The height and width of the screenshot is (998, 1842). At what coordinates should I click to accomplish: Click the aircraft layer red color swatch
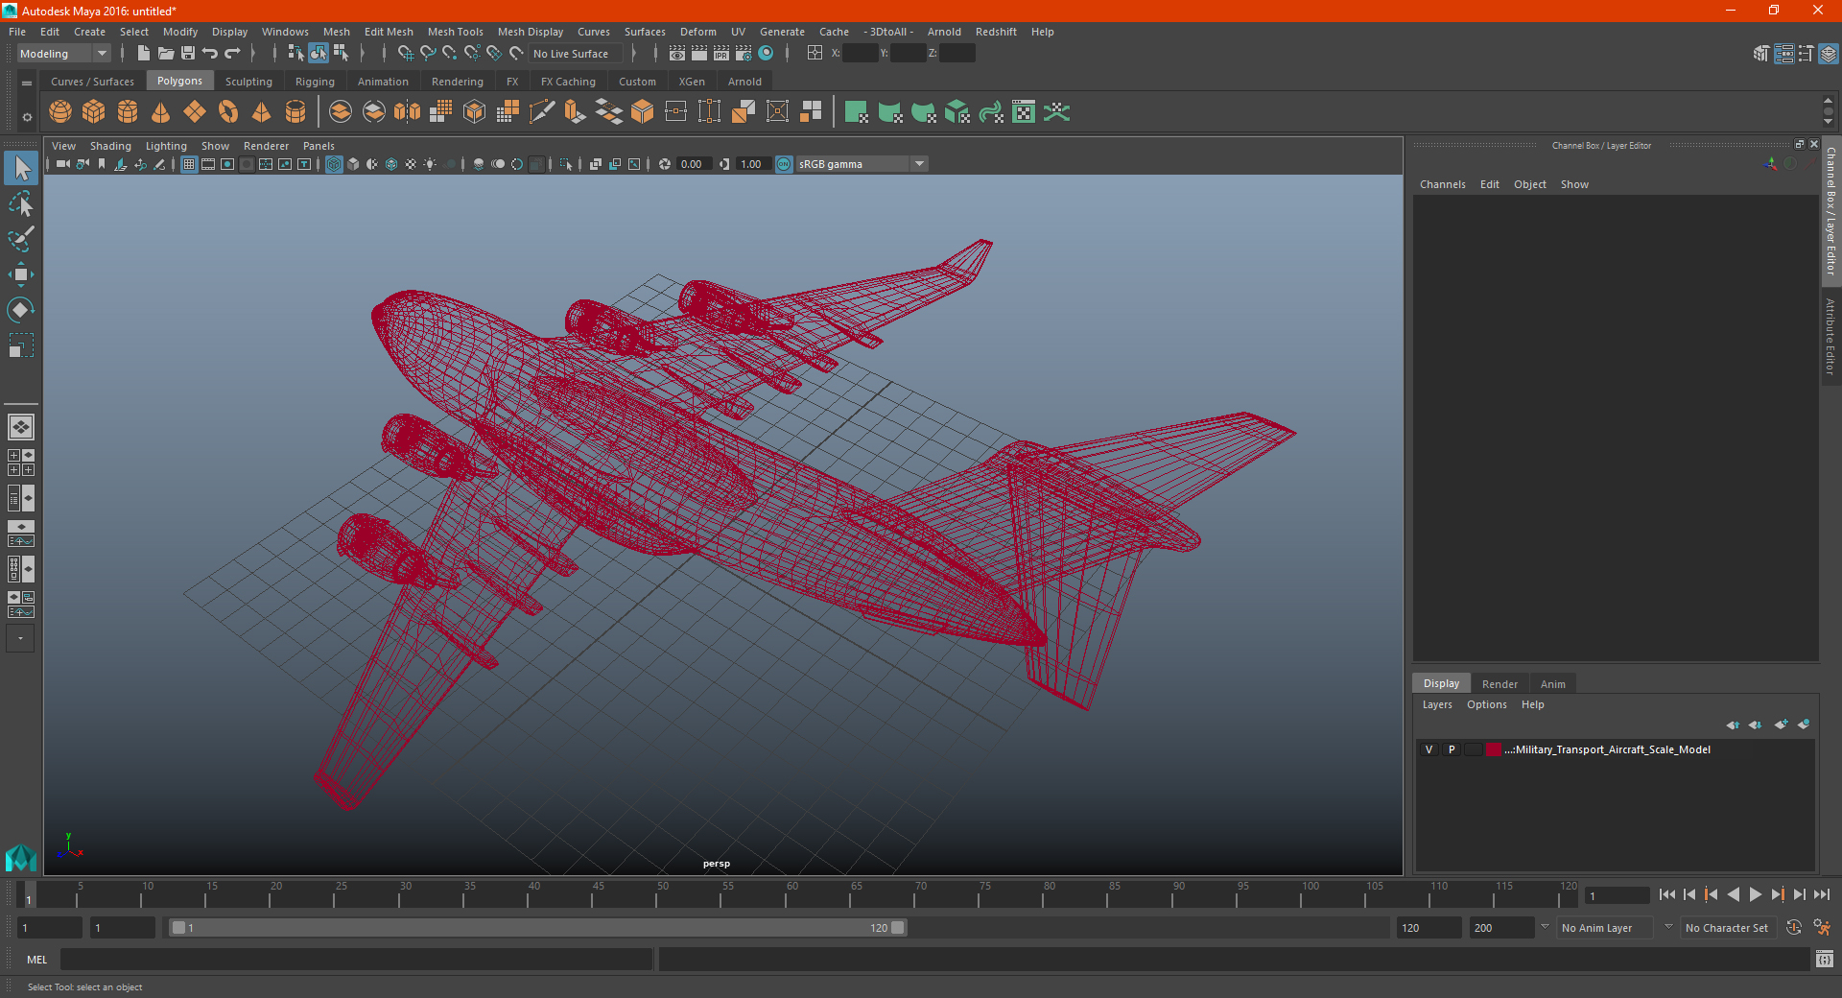(x=1494, y=749)
